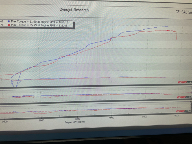Click the 6000 tick on RPM axis
This screenshot has height=144, width=192.
177,115
